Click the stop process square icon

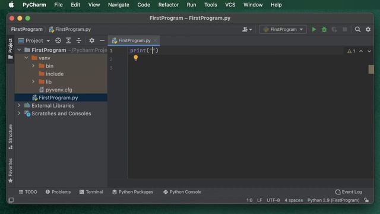coord(344,29)
